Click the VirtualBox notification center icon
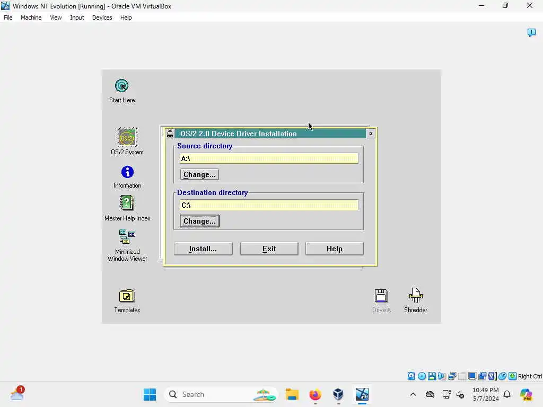 pos(531,32)
